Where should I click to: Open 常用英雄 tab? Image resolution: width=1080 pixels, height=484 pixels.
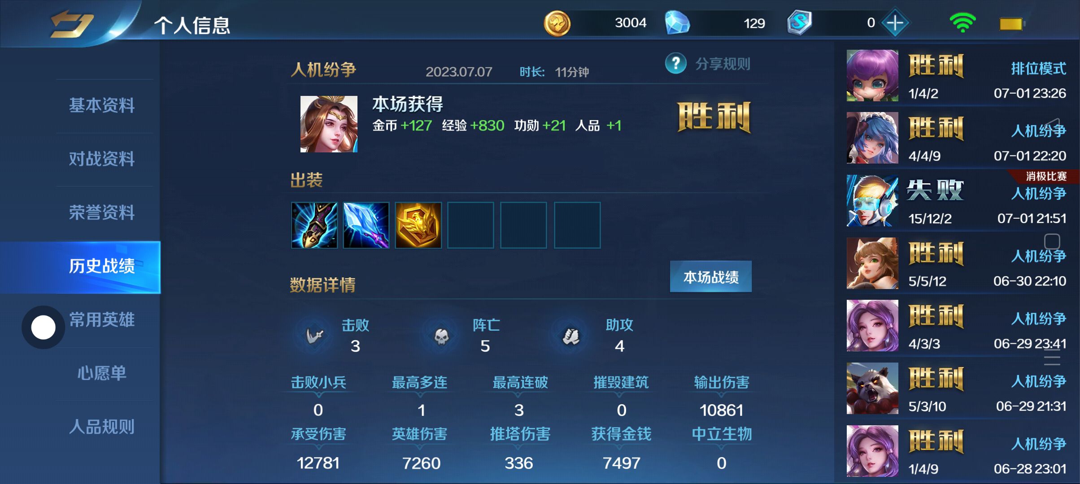point(102,320)
